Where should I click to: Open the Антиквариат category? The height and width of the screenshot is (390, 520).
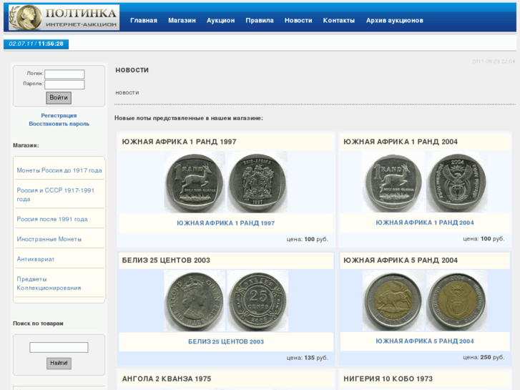coord(36,259)
